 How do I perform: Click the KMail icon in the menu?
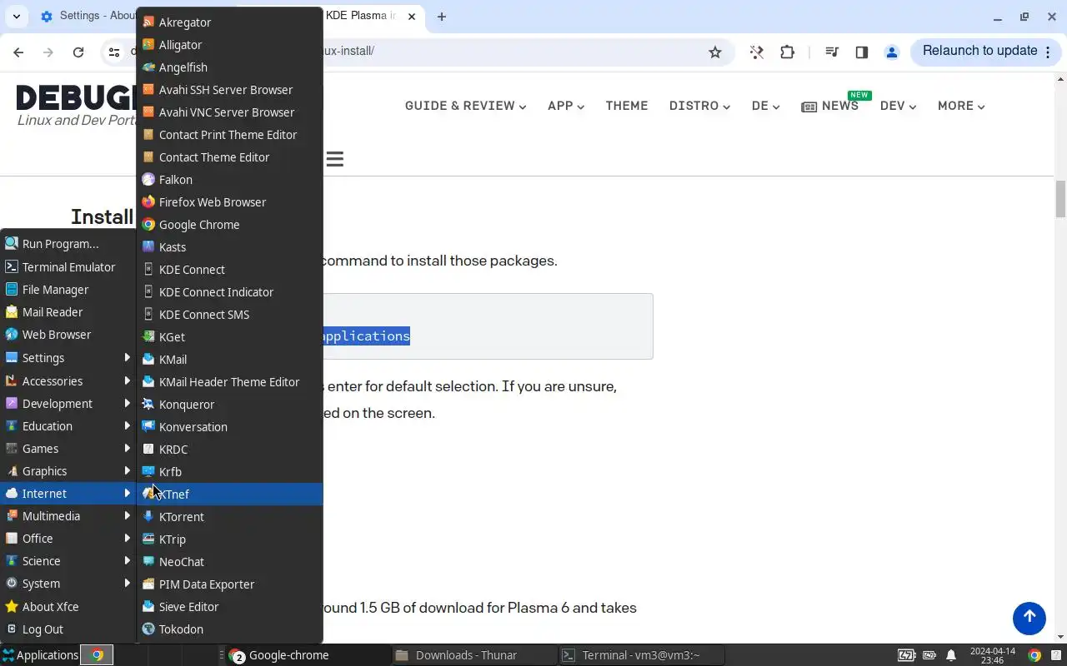point(148,360)
